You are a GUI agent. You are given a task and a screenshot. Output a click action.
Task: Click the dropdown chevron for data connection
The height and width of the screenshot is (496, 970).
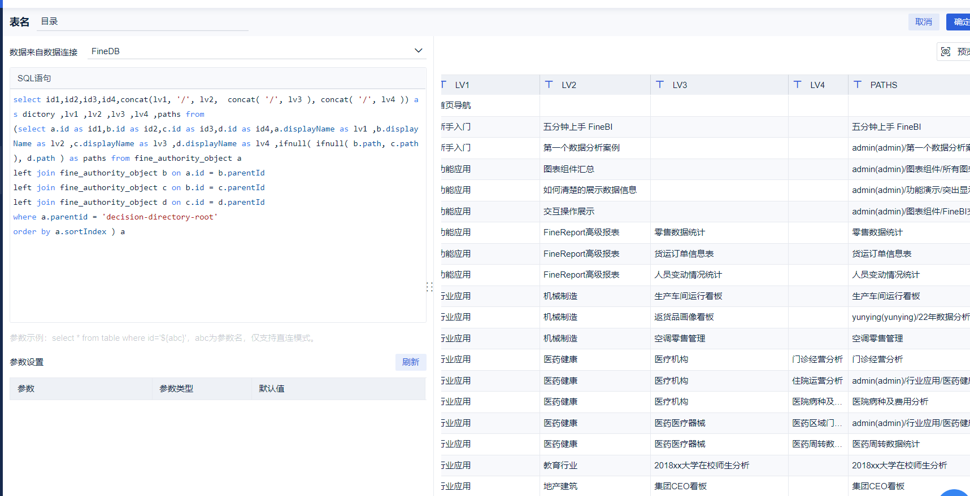tap(419, 51)
